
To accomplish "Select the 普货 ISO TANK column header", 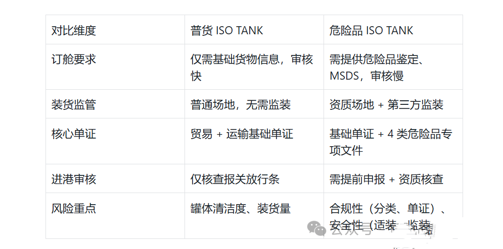I will point(227,30).
